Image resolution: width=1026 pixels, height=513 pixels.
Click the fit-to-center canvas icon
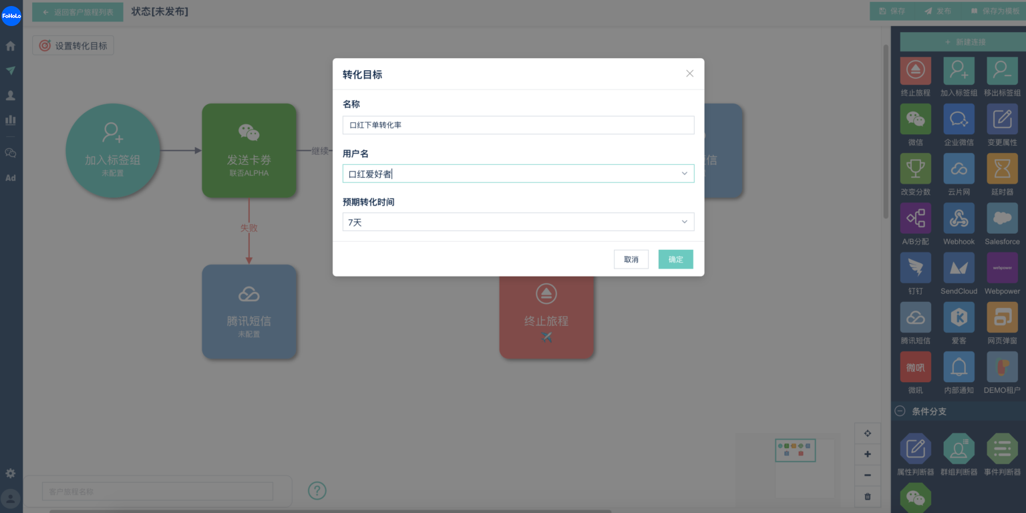pyautogui.click(x=868, y=433)
